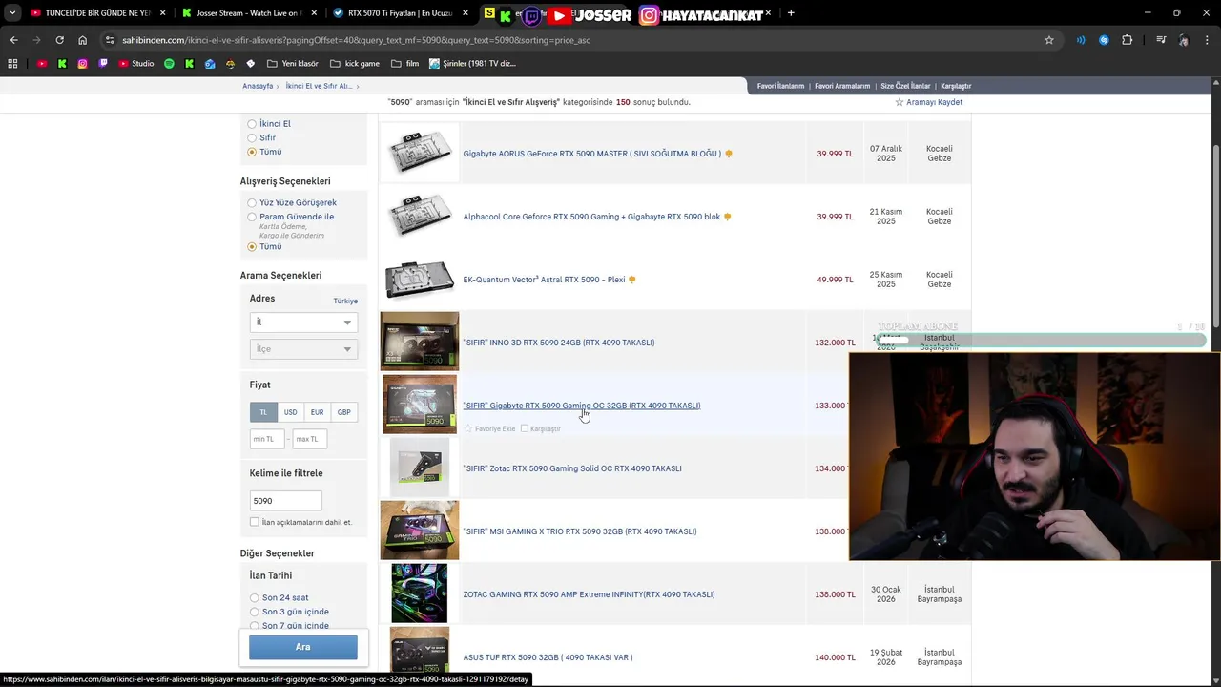Open a new browser tab with plus
This screenshot has width=1221, height=687.
click(791, 13)
